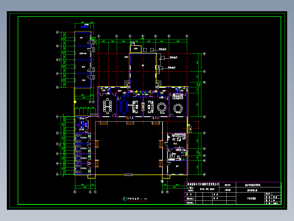The height and width of the screenshot is (221, 294).
Task: Select the blue conference table with chairs
Action: [124, 107]
